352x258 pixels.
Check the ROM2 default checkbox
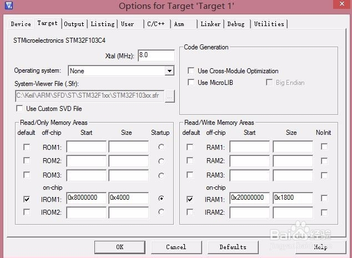27,161
